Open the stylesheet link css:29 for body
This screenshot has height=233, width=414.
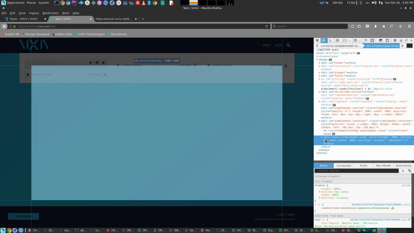(x=380, y=220)
